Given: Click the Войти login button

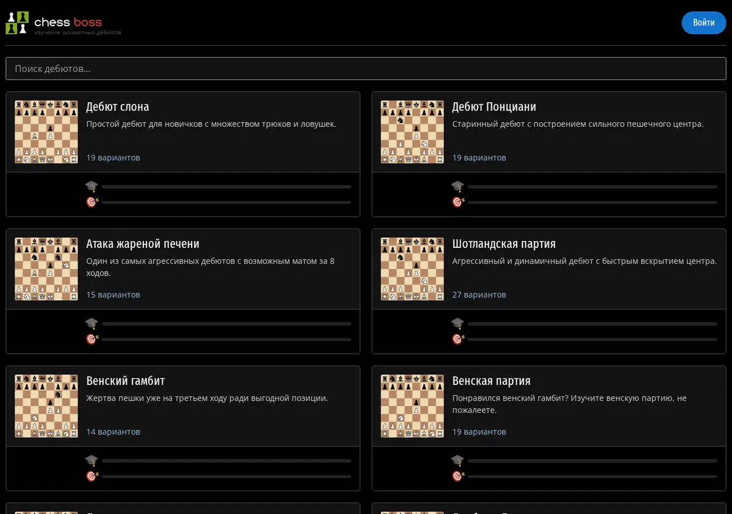Looking at the screenshot, I should [703, 23].
